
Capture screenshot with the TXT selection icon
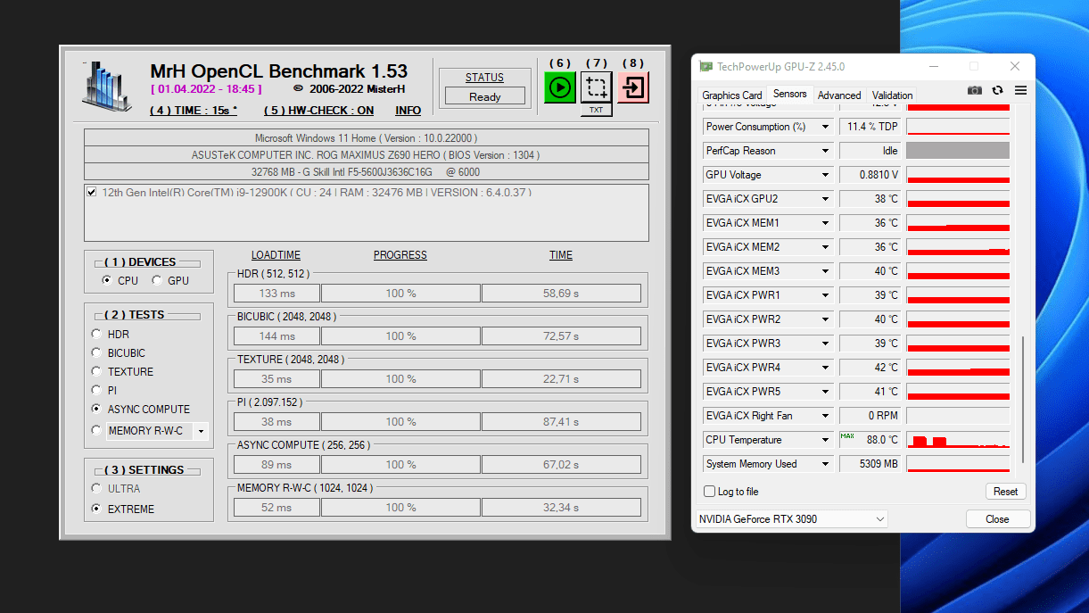(597, 87)
